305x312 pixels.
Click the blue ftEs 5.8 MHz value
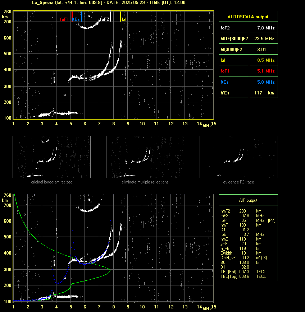click(x=266, y=82)
